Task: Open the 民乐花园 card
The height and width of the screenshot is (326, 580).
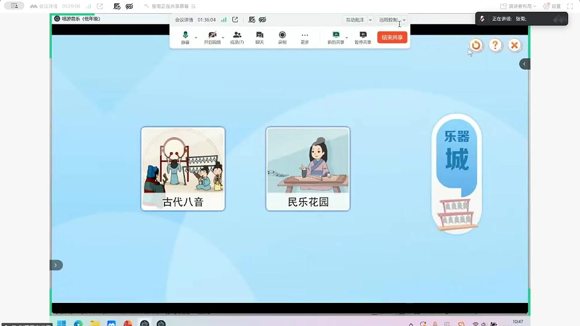Action: (308, 169)
